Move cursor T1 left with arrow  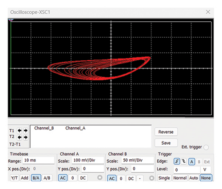point(20,130)
